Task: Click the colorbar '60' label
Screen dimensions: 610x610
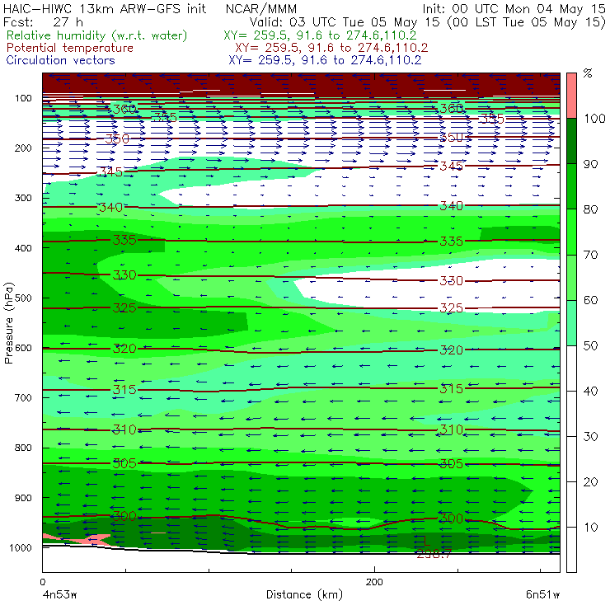Action: click(590, 300)
